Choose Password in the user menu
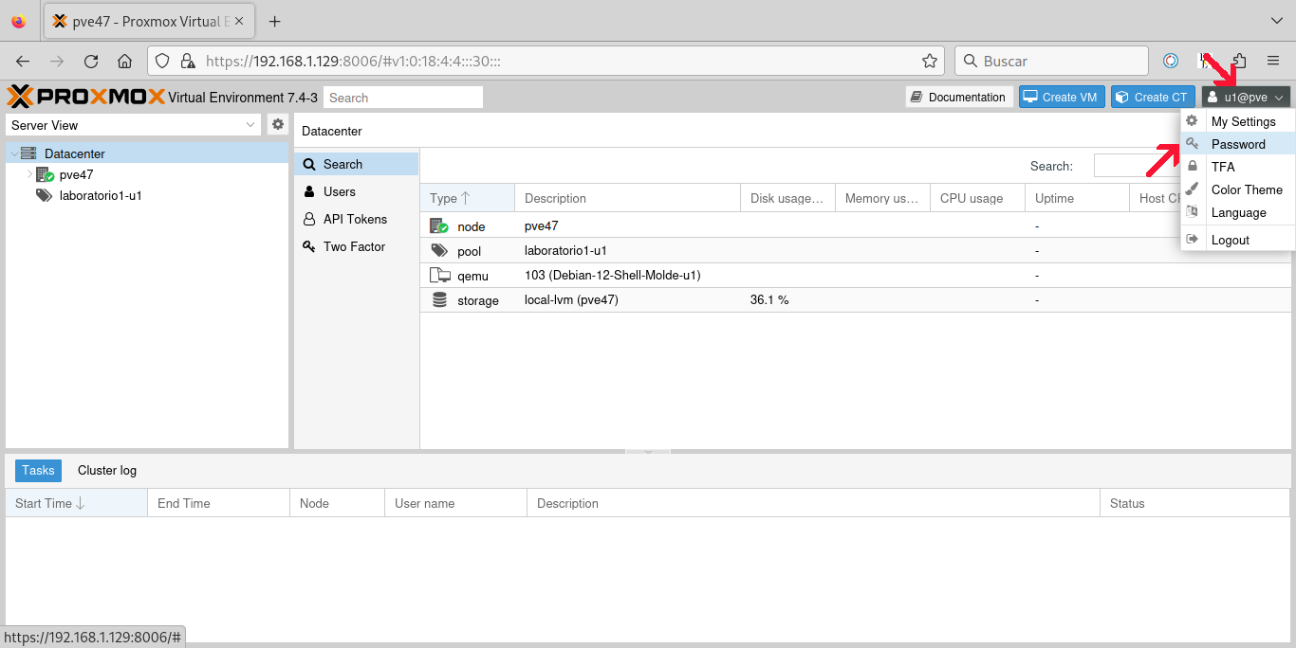The width and height of the screenshot is (1296, 648). coord(1238,144)
